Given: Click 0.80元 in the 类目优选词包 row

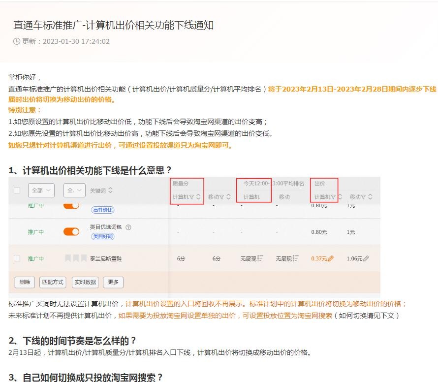Looking at the screenshot, I should (x=319, y=232).
